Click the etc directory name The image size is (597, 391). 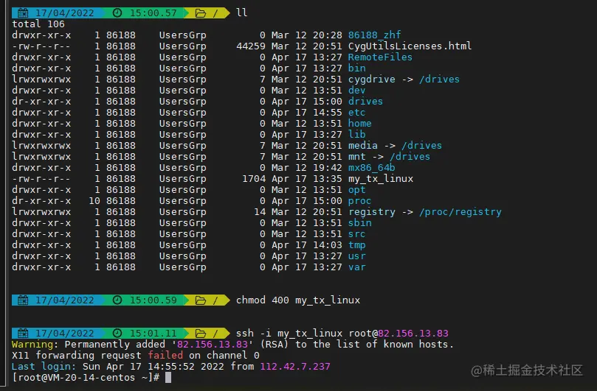click(356, 112)
